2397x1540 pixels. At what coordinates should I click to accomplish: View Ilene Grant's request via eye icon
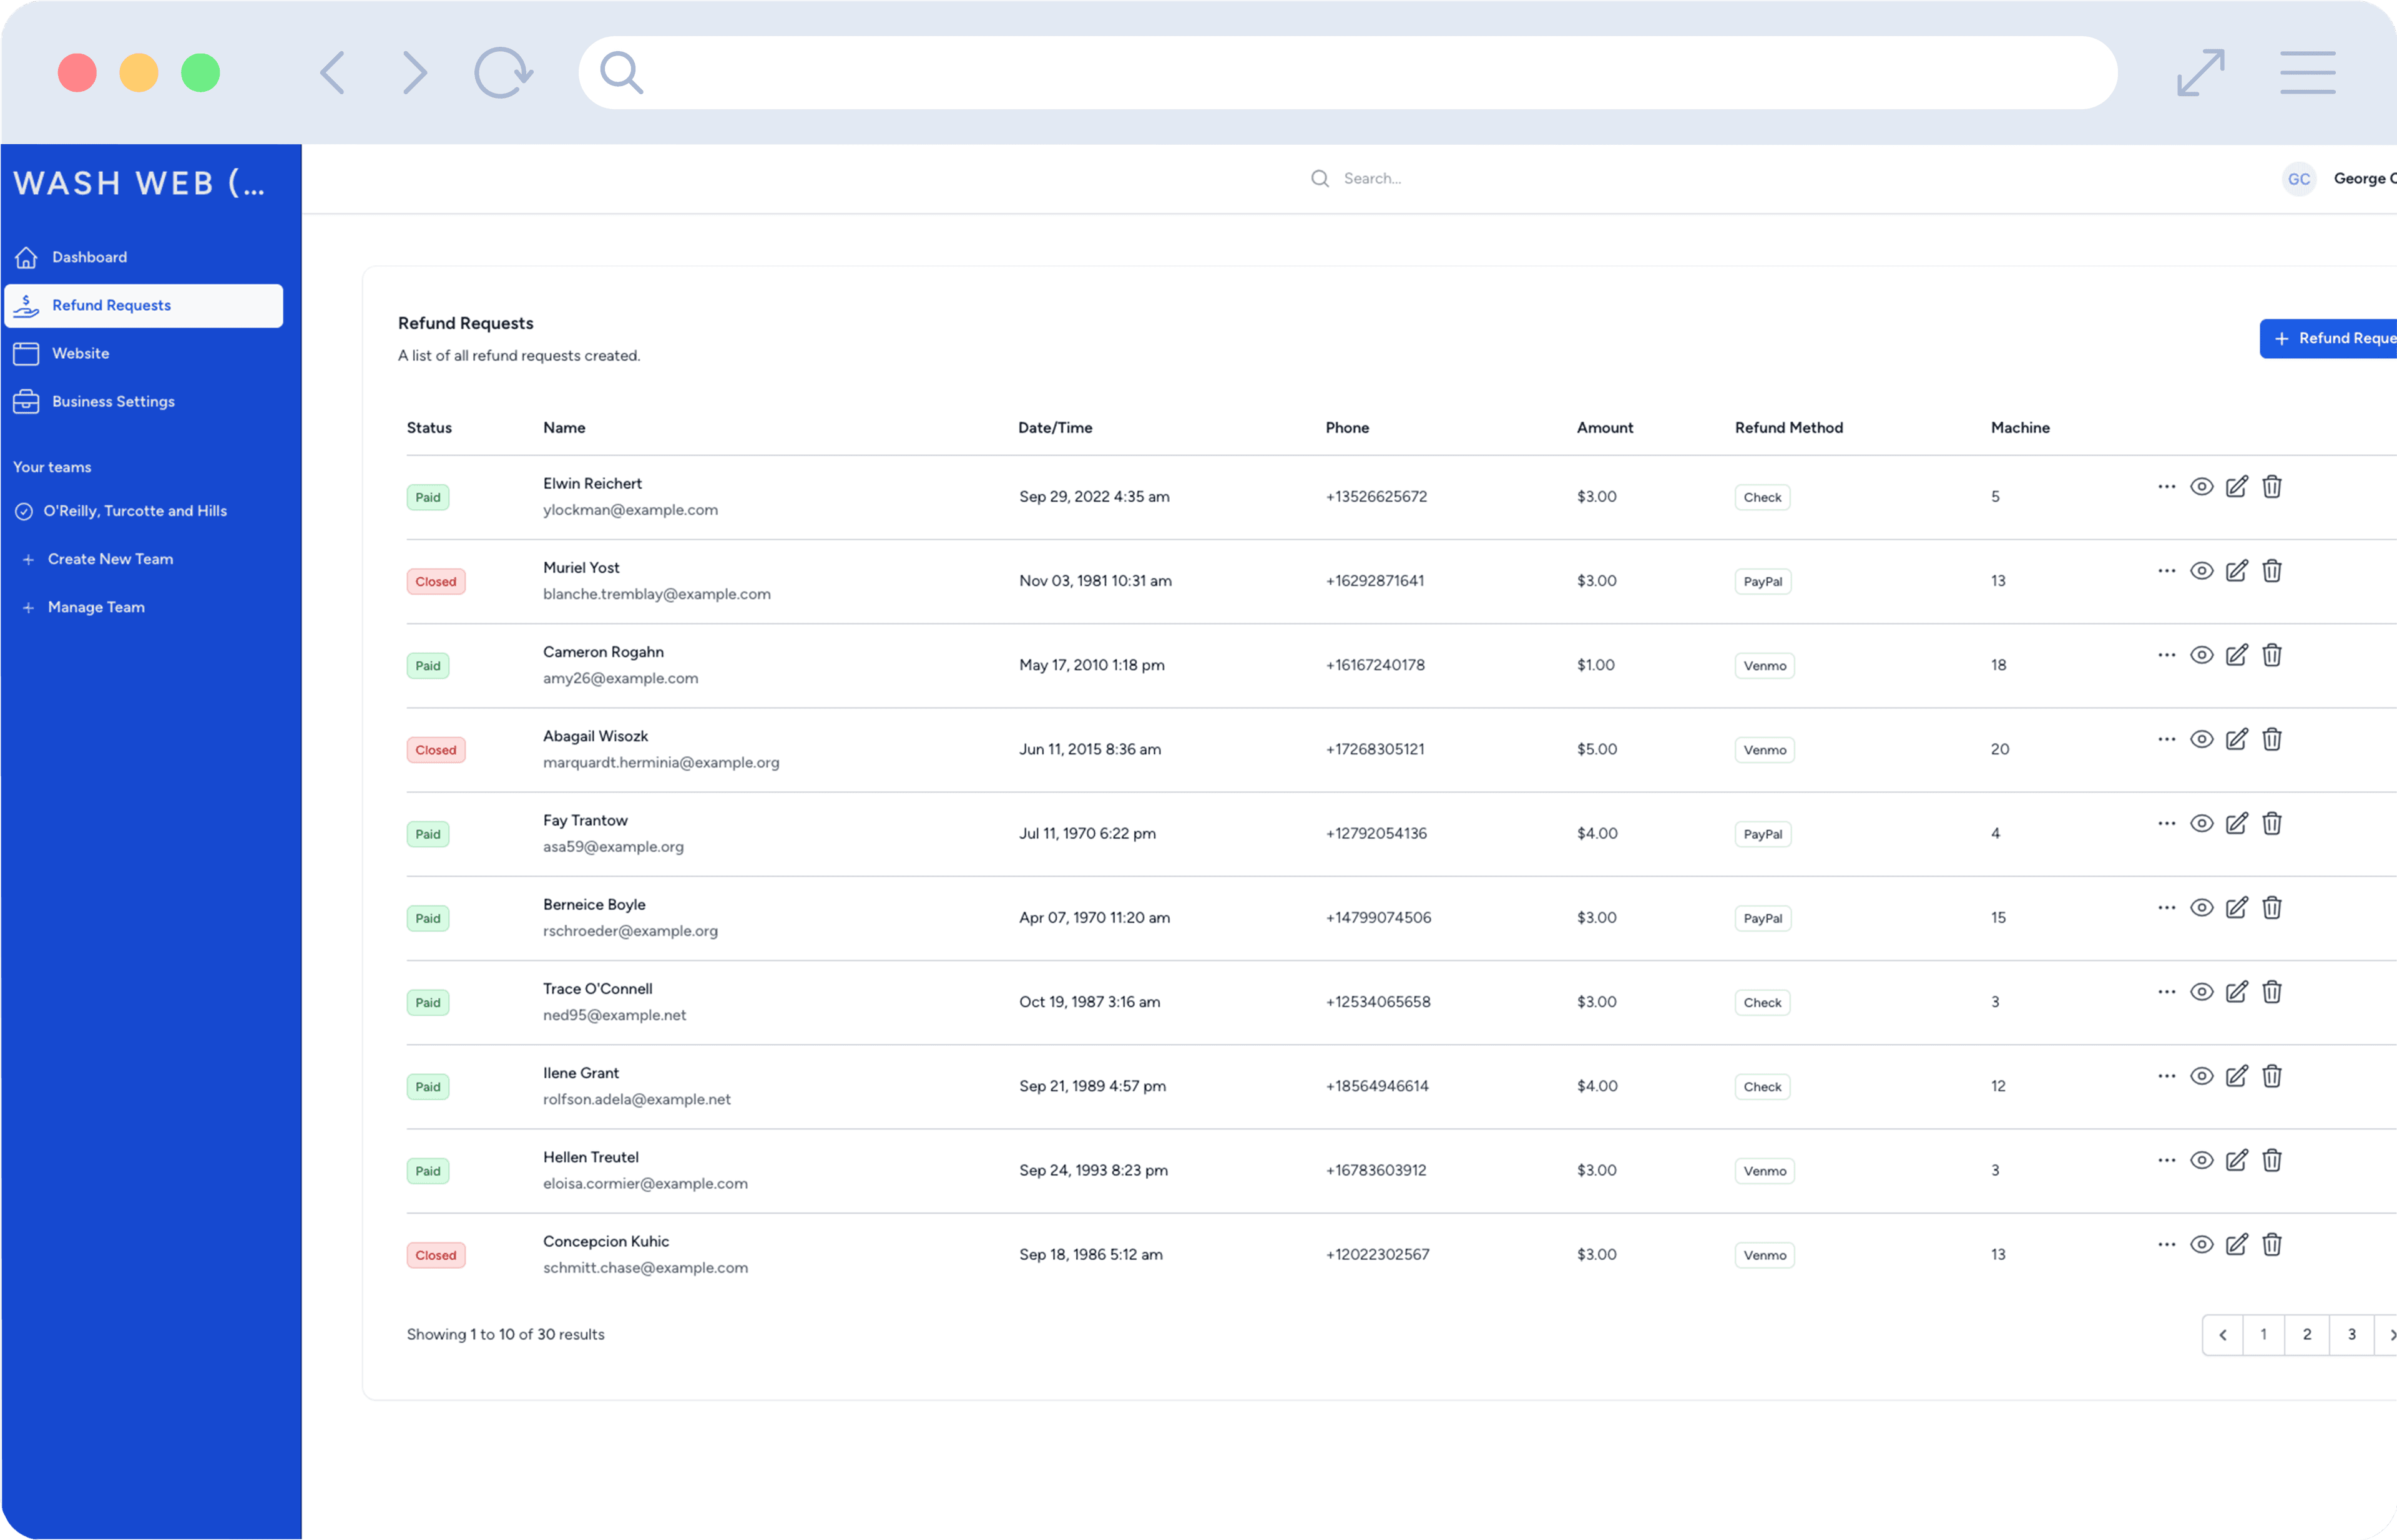[x=2201, y=1076]
